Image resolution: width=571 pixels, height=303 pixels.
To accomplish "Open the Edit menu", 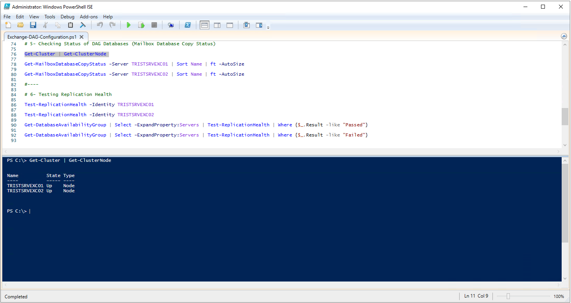I will coord(20,17).
